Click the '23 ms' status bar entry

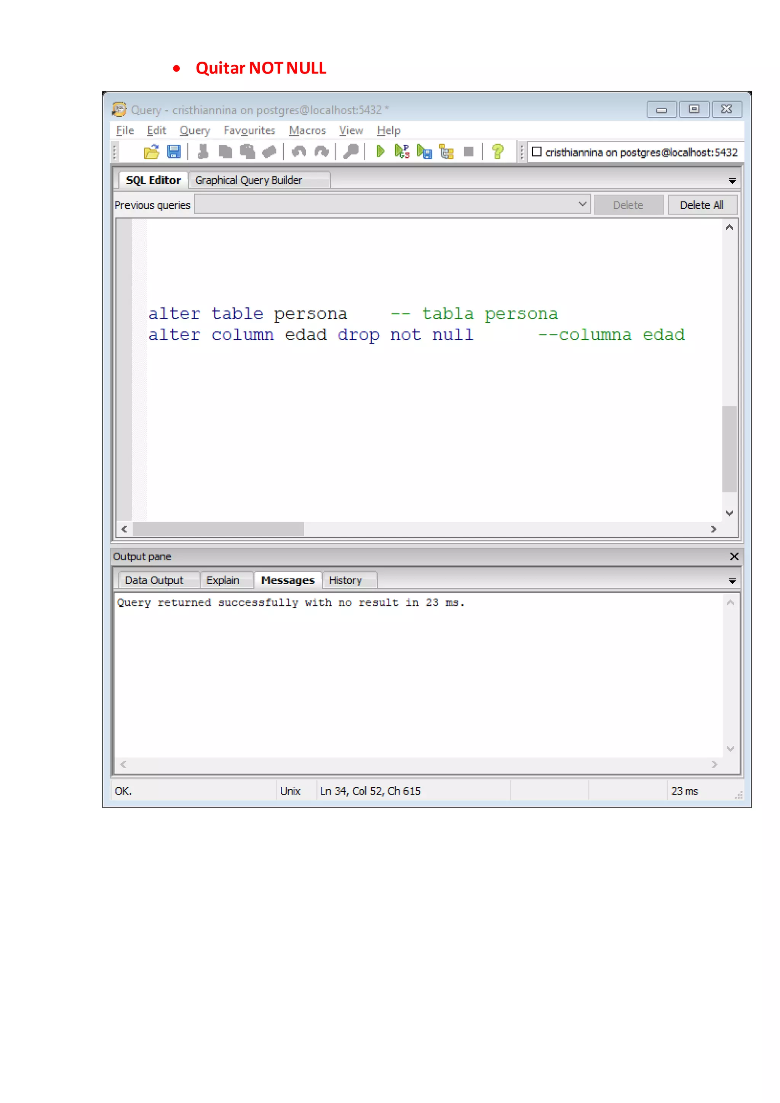point(684,791)
